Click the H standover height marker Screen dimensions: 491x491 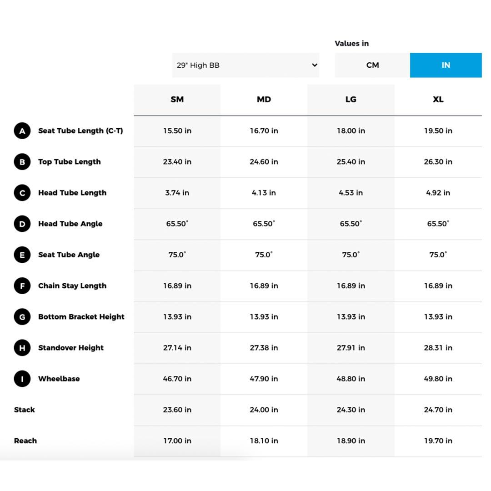(x=22, y=348)
